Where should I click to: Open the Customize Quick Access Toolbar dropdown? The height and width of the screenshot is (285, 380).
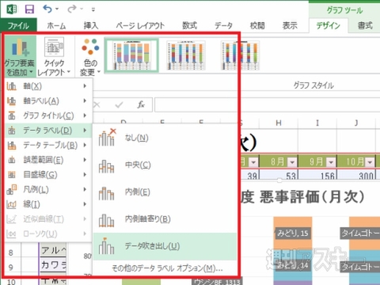click(93, 9)
